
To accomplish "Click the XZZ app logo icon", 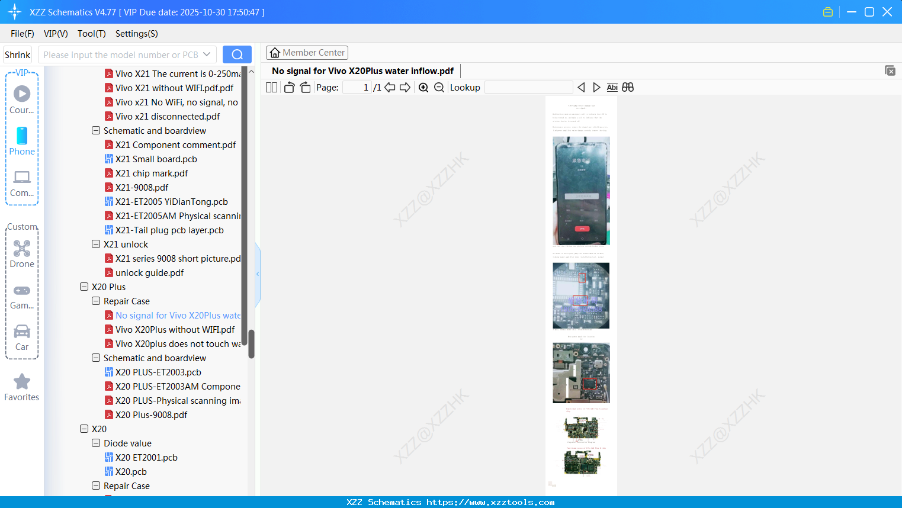I will click(15, 12).
